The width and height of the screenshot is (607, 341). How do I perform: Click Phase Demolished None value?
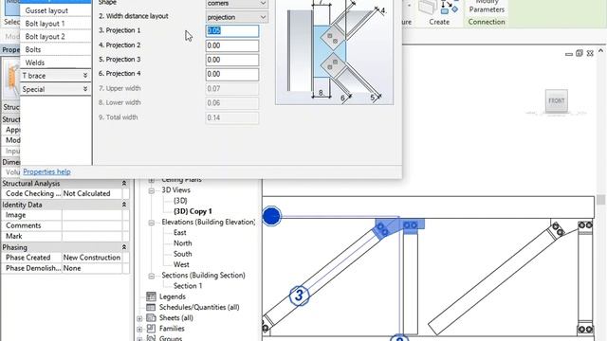click(92, 268)
